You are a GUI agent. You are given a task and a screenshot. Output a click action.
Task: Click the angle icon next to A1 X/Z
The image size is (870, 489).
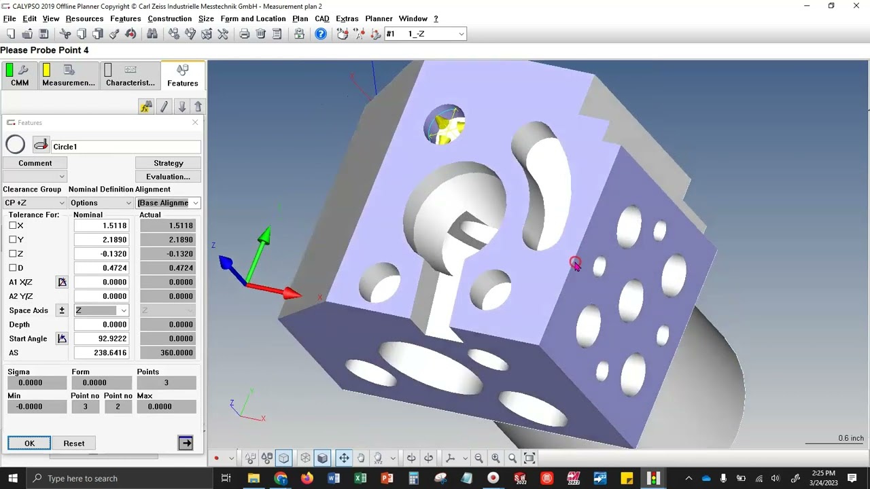pos(62,282)
